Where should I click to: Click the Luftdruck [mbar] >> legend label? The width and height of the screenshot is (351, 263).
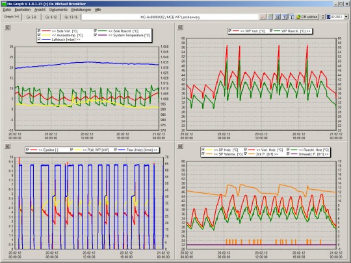(66, 40)
